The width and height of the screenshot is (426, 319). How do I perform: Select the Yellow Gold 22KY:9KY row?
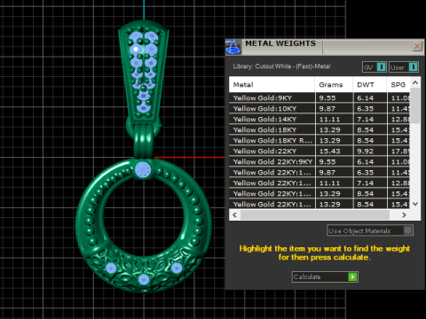coord(319,161)
